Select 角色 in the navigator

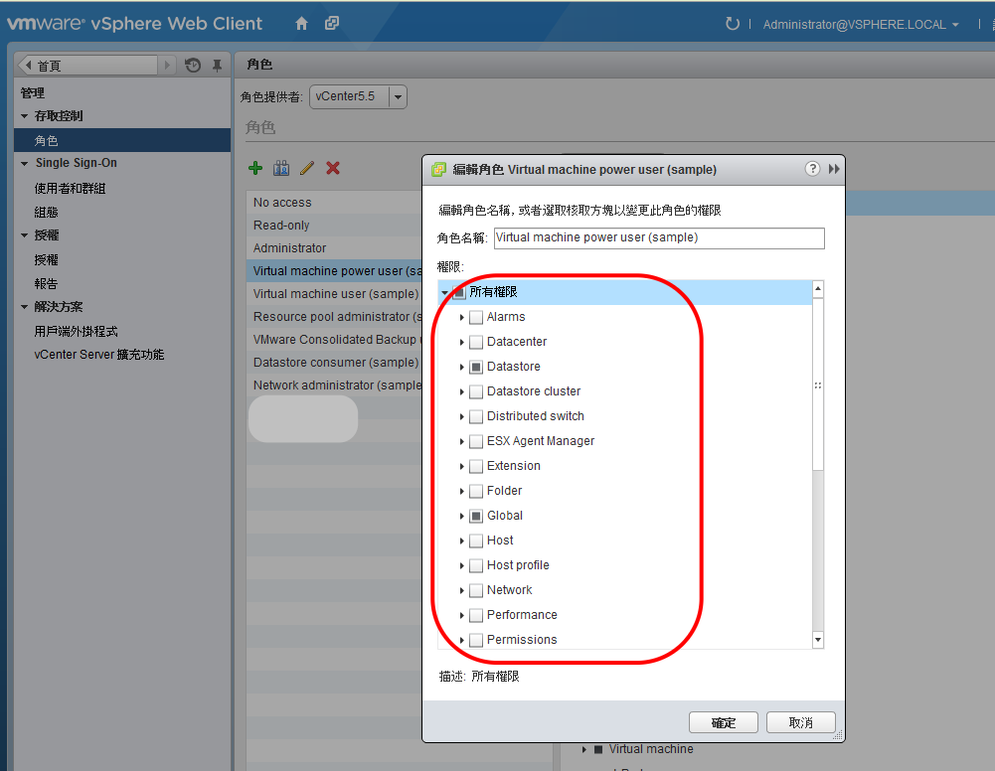pyautogui.click(x=122, y=140)
